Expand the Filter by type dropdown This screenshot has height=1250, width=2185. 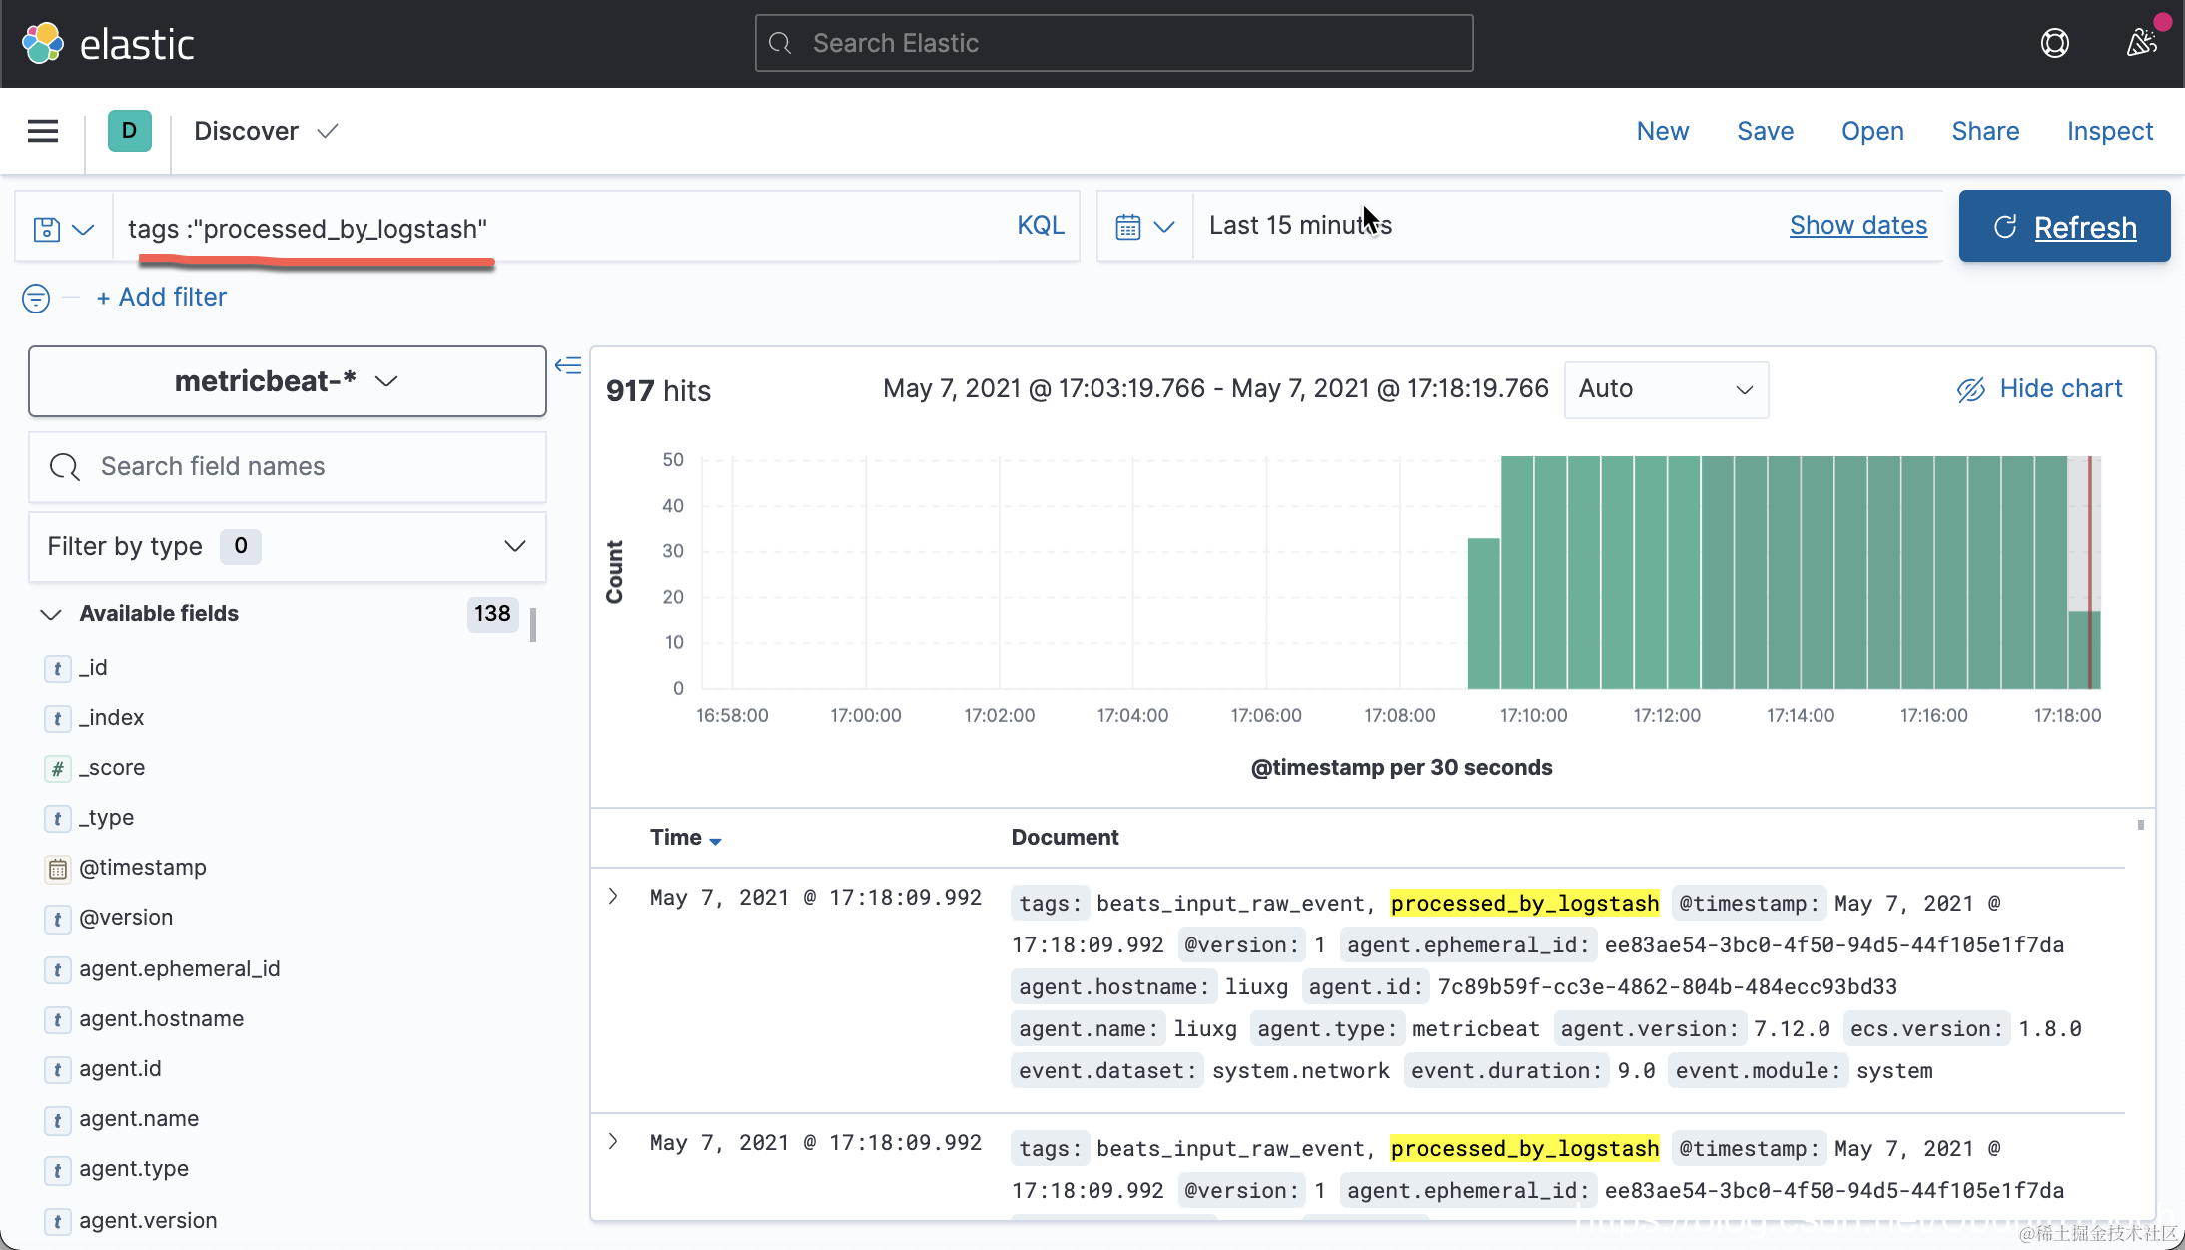pos(287,547)
